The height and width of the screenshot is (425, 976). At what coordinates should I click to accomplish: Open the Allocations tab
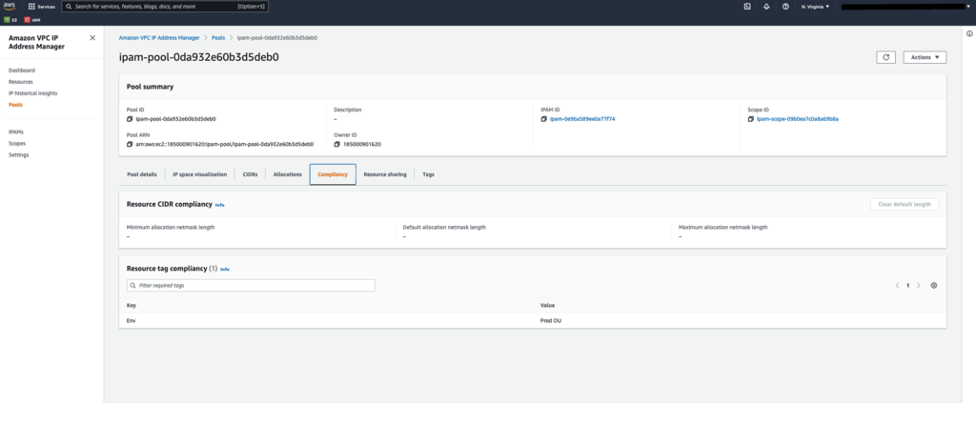(288, 174)
